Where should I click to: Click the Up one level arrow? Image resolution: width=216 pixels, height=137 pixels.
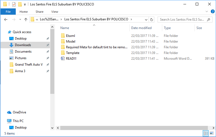tap(26, 20)
